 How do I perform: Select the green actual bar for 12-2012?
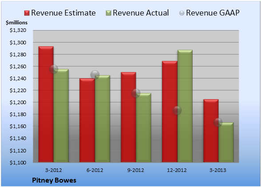pyautogui.click(x=185, y=106)
